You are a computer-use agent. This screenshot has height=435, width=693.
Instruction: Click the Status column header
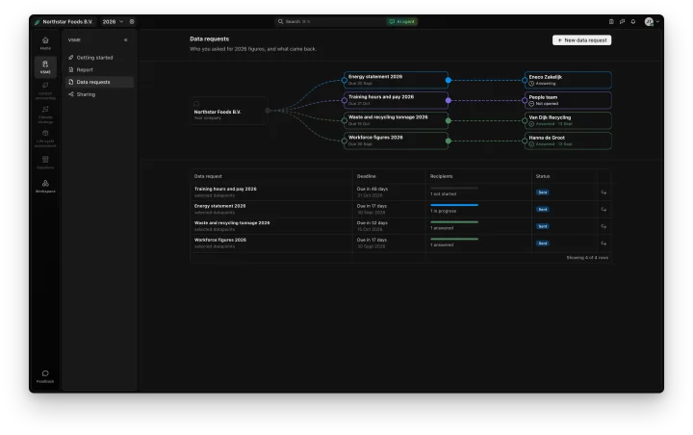point(543,176)
